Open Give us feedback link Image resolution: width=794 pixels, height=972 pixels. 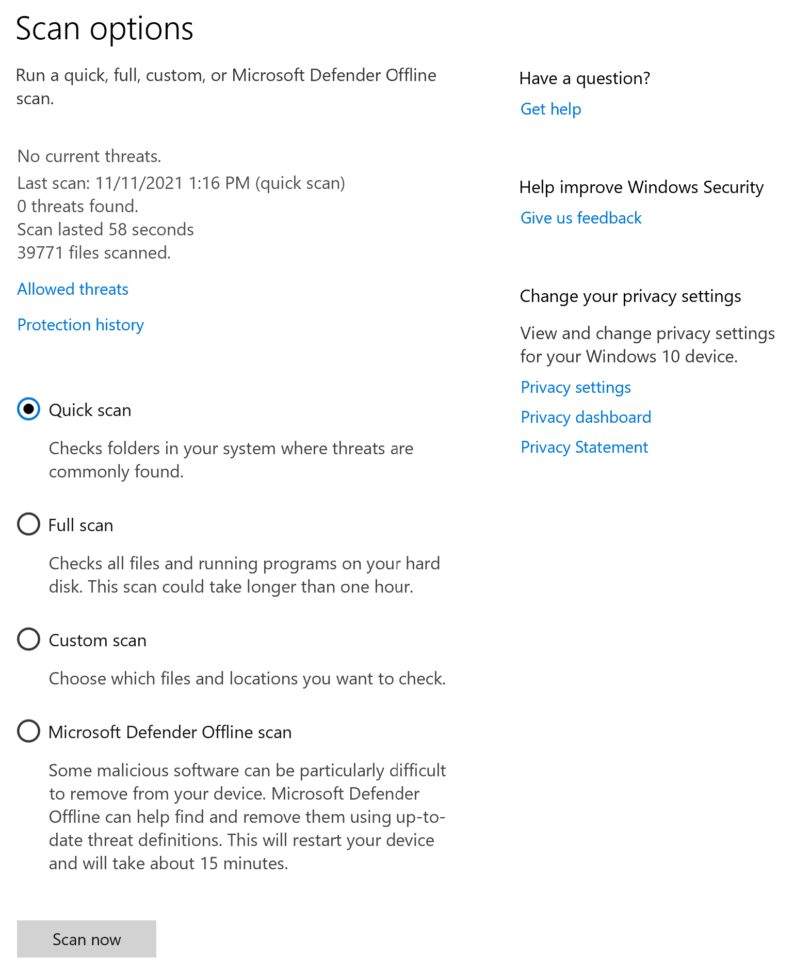[581, 218]
